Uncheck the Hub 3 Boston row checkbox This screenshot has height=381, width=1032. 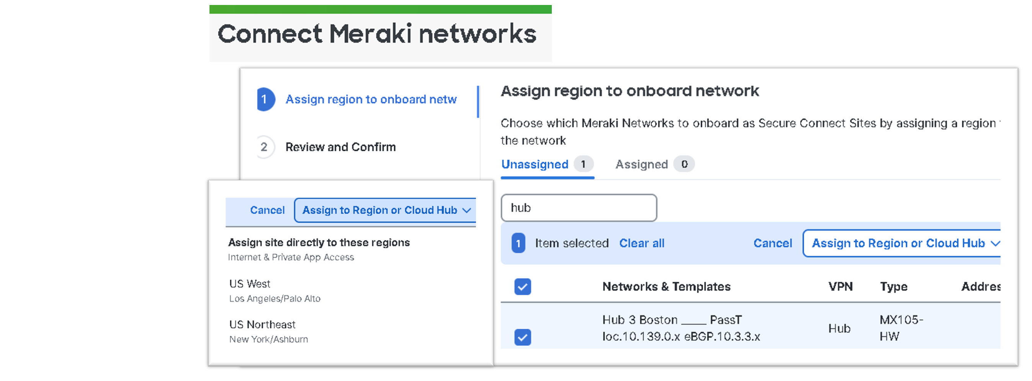[522, 337]
